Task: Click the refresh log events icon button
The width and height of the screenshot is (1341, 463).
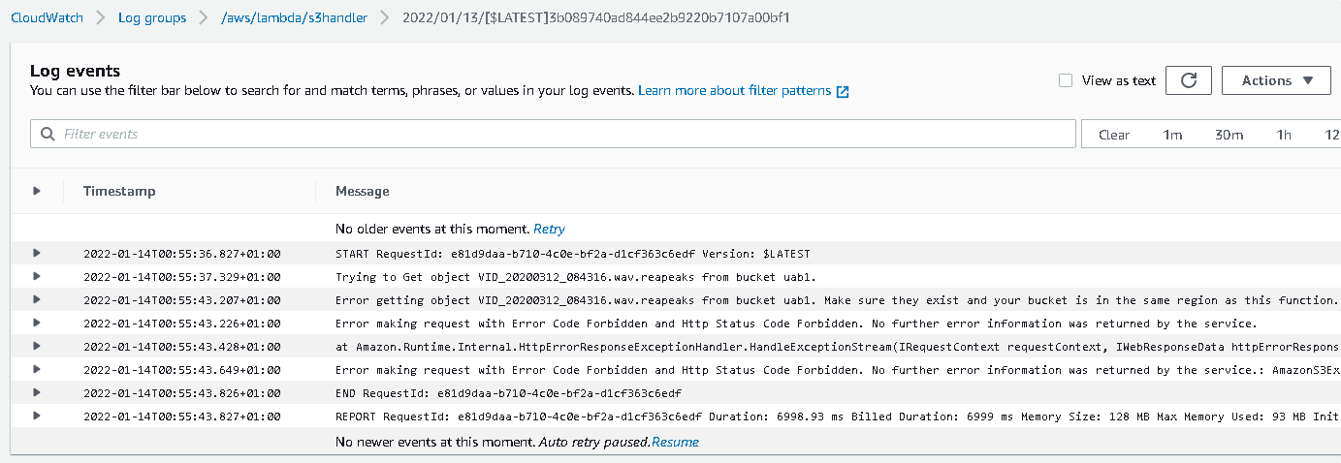Action: [1189, 80]
